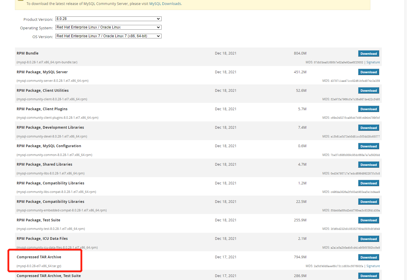Follow the MySQL Downloads link
407x280 pixels.
[x=165, y=4]
